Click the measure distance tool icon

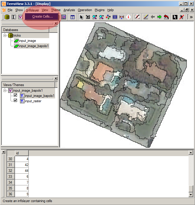[121, 17]
